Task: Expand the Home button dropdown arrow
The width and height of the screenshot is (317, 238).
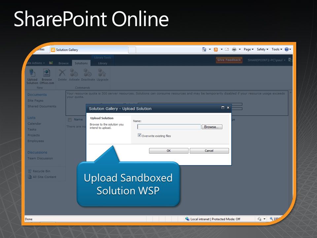Action: tap(210, 49)
